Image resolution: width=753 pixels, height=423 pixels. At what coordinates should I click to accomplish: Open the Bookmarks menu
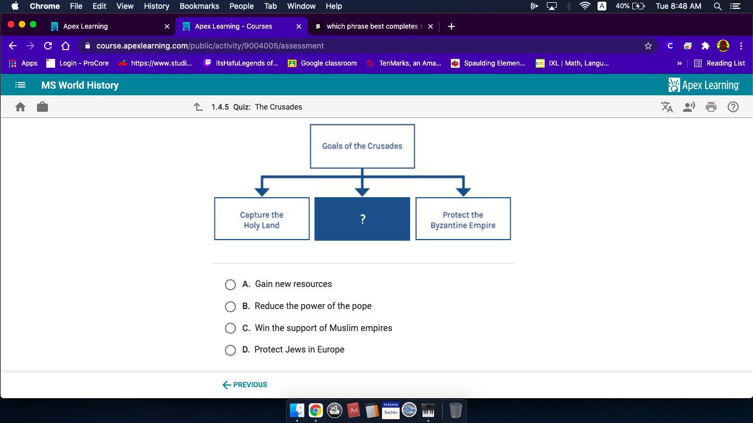(200, 6)
